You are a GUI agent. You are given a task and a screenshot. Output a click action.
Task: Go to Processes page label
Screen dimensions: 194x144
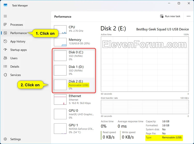pos(17,25)
